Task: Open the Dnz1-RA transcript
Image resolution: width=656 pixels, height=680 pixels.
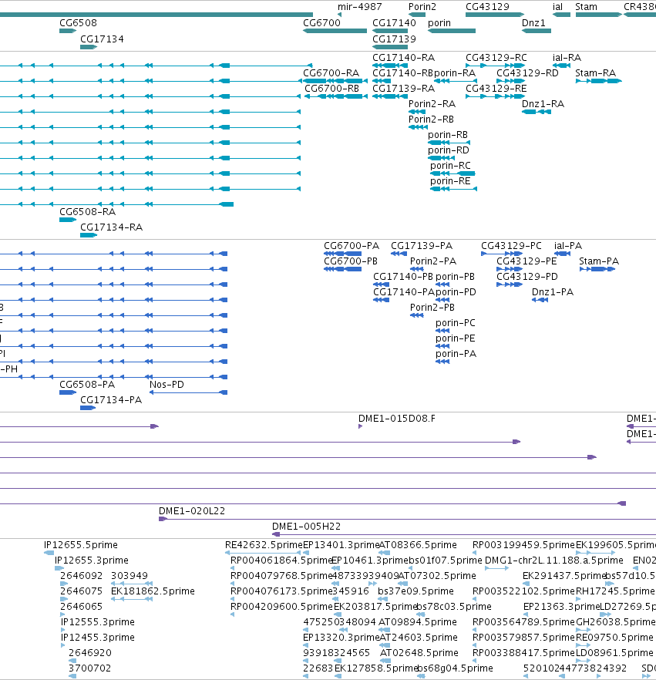Action: [537, 112]
